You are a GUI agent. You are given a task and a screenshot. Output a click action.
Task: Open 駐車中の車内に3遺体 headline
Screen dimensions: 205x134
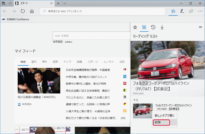click(x=86, y=84)
